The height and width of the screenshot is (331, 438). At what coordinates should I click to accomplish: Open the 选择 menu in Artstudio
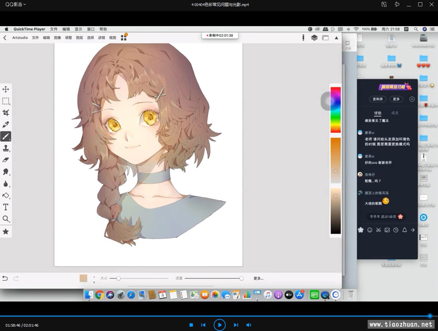(91, 38)
